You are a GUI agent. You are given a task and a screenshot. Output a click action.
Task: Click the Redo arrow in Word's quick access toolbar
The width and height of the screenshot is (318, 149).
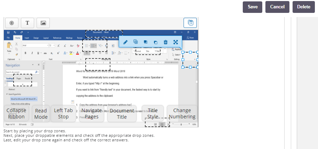point(22,32)
